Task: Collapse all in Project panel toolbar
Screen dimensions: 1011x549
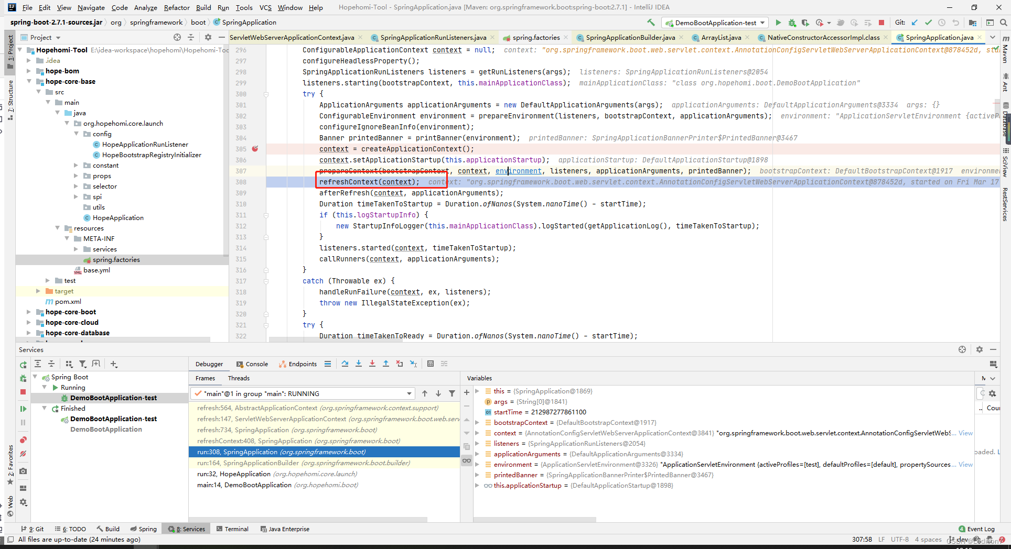Action: 191,37
